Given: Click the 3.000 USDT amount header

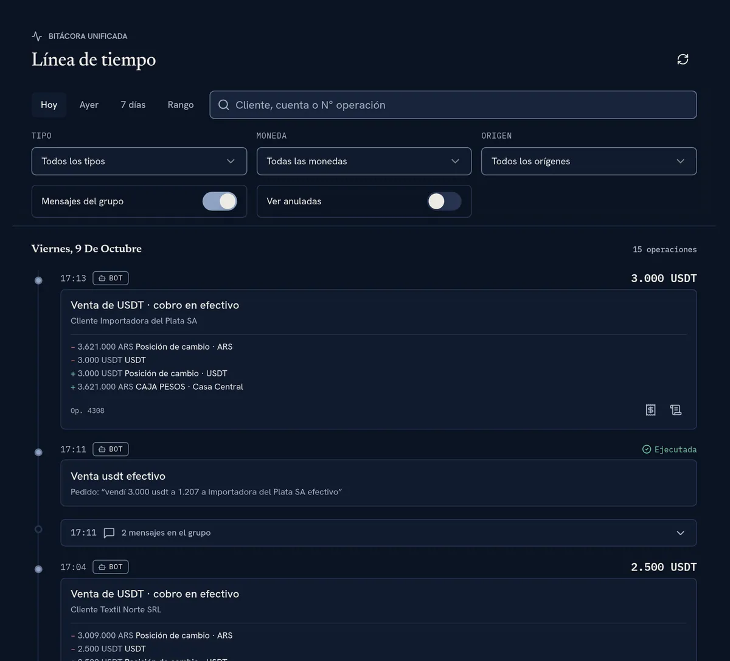Looking at the screenshot, I should tap(664, 278).
